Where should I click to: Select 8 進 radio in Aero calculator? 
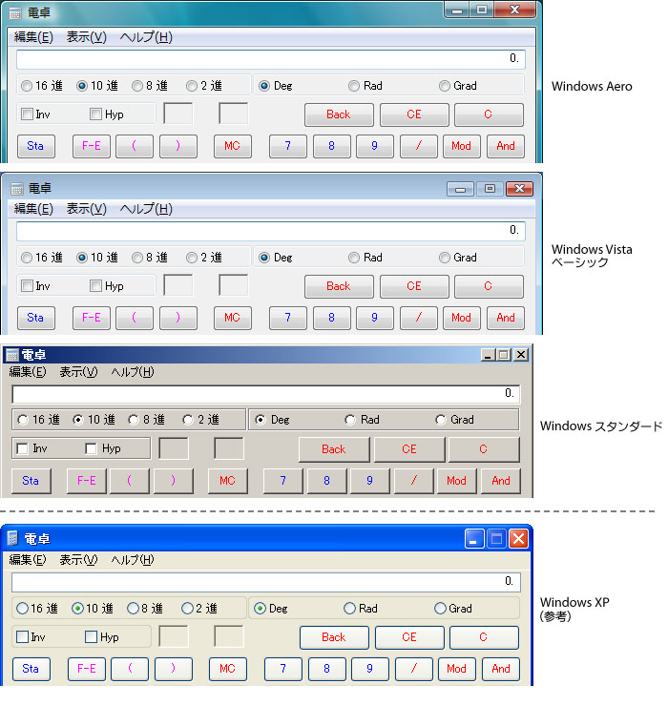coord(136,86)
